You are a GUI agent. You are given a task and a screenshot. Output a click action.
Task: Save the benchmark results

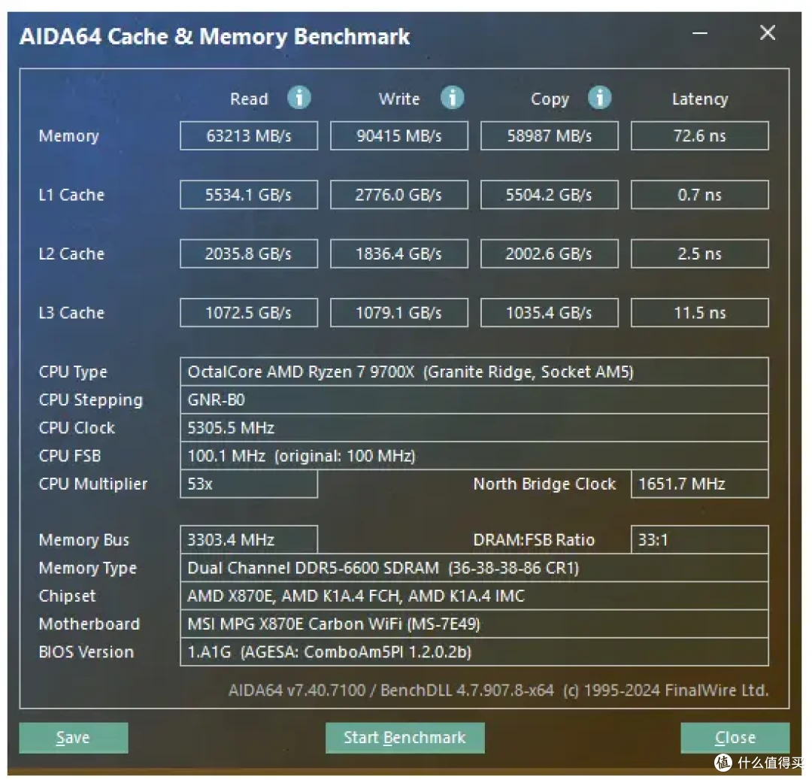tap(74, 738)
